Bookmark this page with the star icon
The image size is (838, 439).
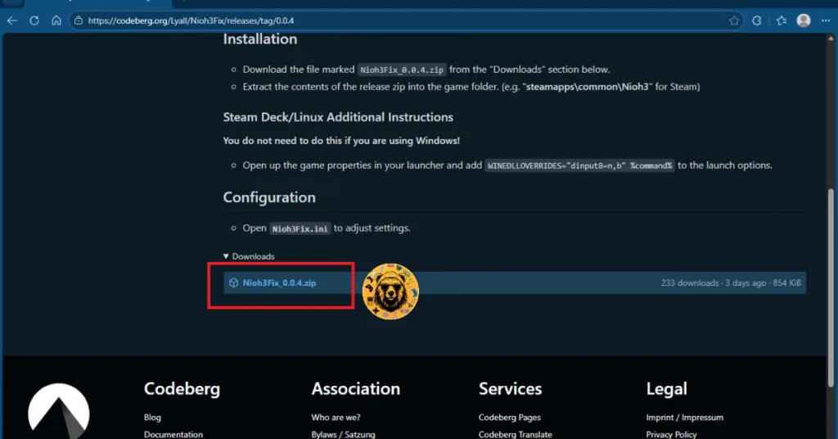click(734, 20)
